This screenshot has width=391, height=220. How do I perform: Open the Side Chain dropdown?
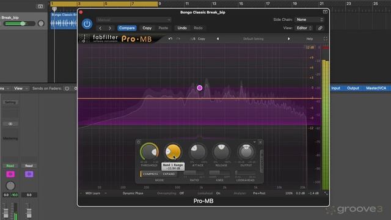(x=309, y=20)
